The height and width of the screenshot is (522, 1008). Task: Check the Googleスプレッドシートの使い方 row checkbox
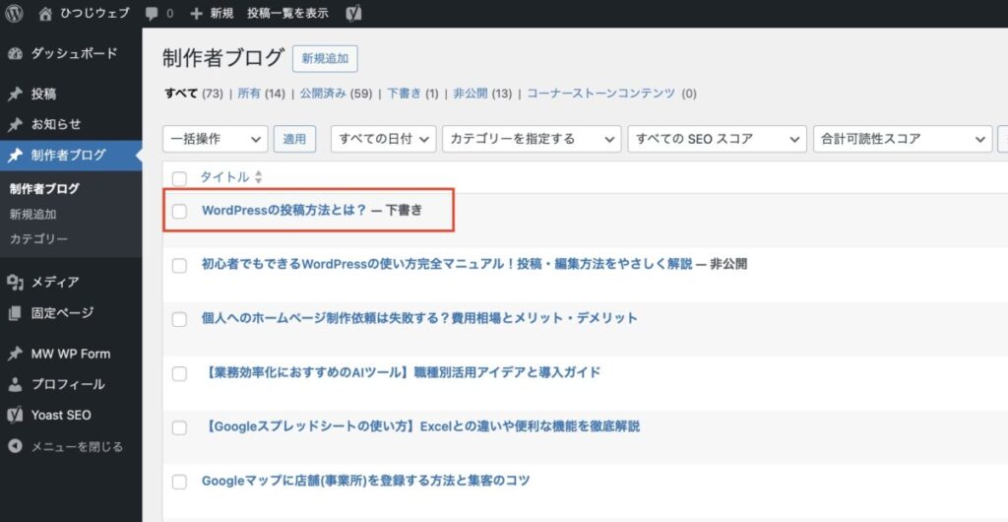coord(179,427)
